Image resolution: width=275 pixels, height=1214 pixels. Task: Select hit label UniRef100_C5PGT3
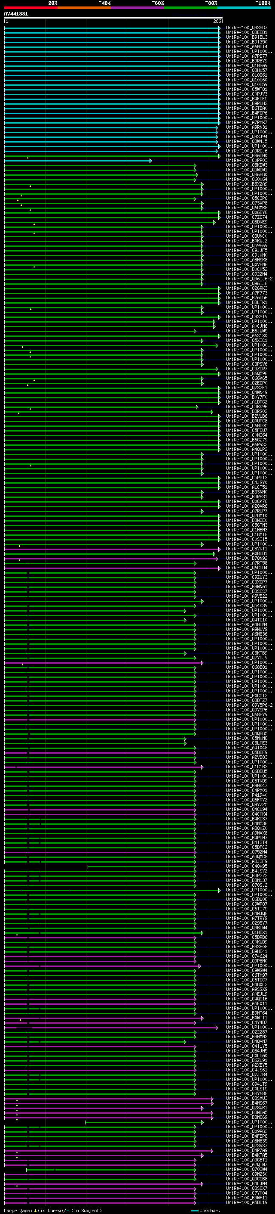click(x=247, y=478)
